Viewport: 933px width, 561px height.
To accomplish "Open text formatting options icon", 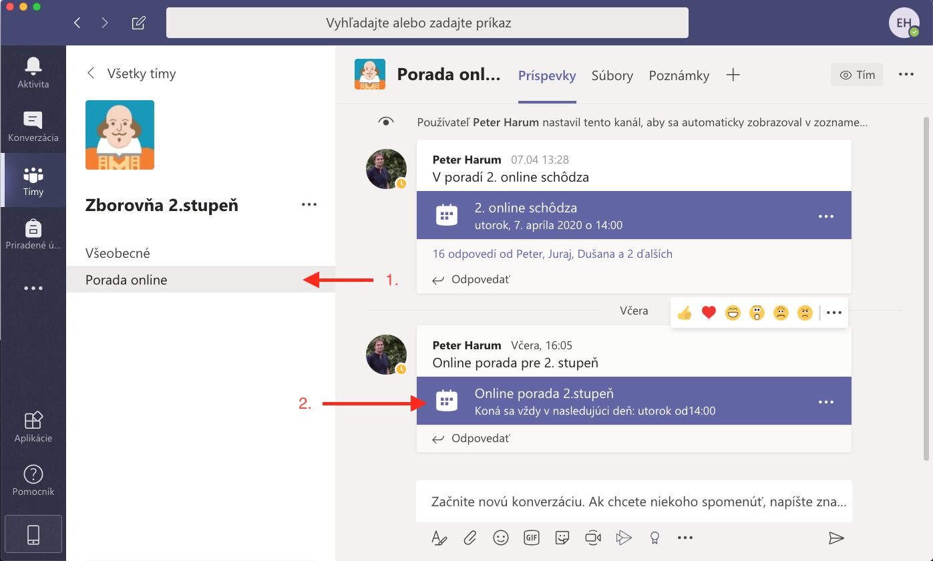I will (439, 537).
